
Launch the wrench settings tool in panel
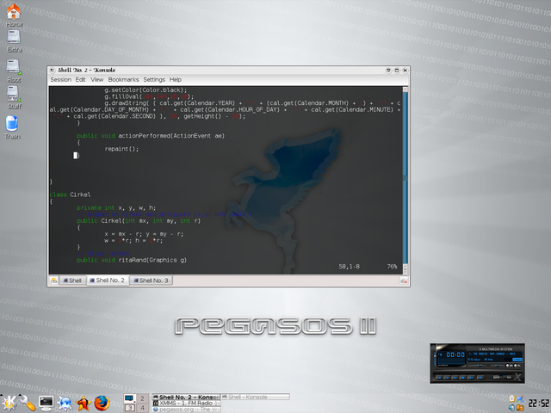click(x=28, y=403)
